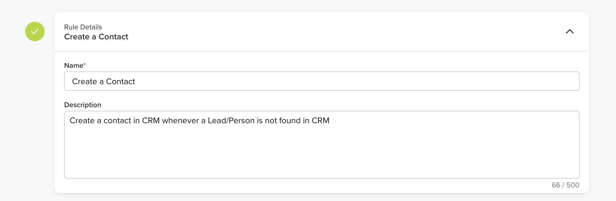Click the red required asterisk beside Name

[84, 64]
